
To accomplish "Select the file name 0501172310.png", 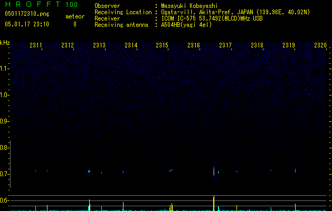I will (x=27, y=14).
